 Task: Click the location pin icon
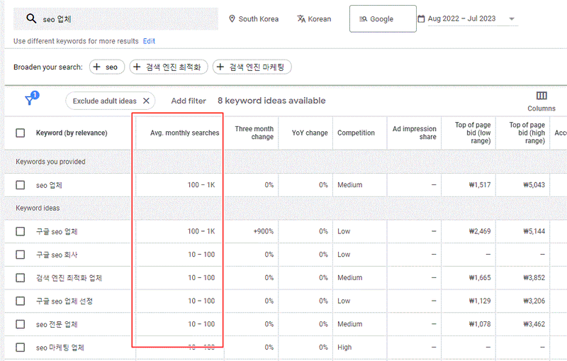click(x=232, y=19)
